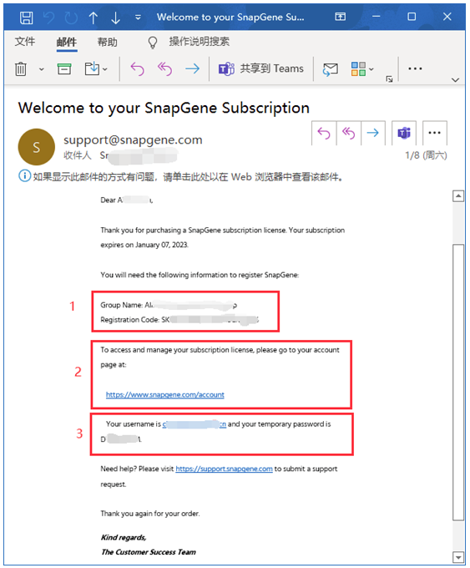This screenshot has width=470, height=568.
Task: Reply using the ribbon reply arrow
Action: click(137, 68)
